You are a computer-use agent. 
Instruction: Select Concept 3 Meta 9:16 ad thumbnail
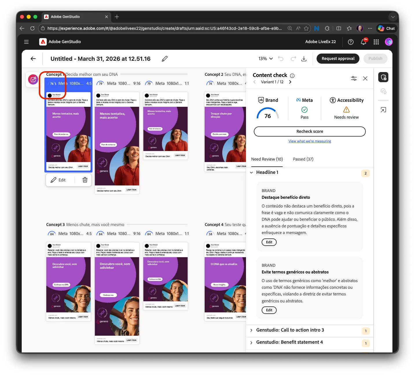tap(117, 293)
